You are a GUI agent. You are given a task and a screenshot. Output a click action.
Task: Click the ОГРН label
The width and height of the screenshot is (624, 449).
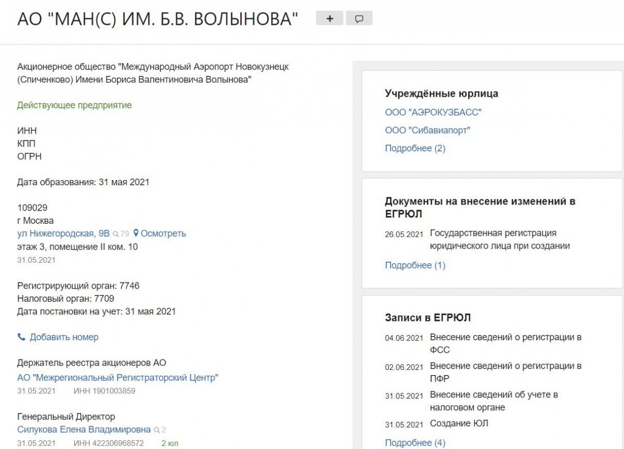[x=29, y=157]
